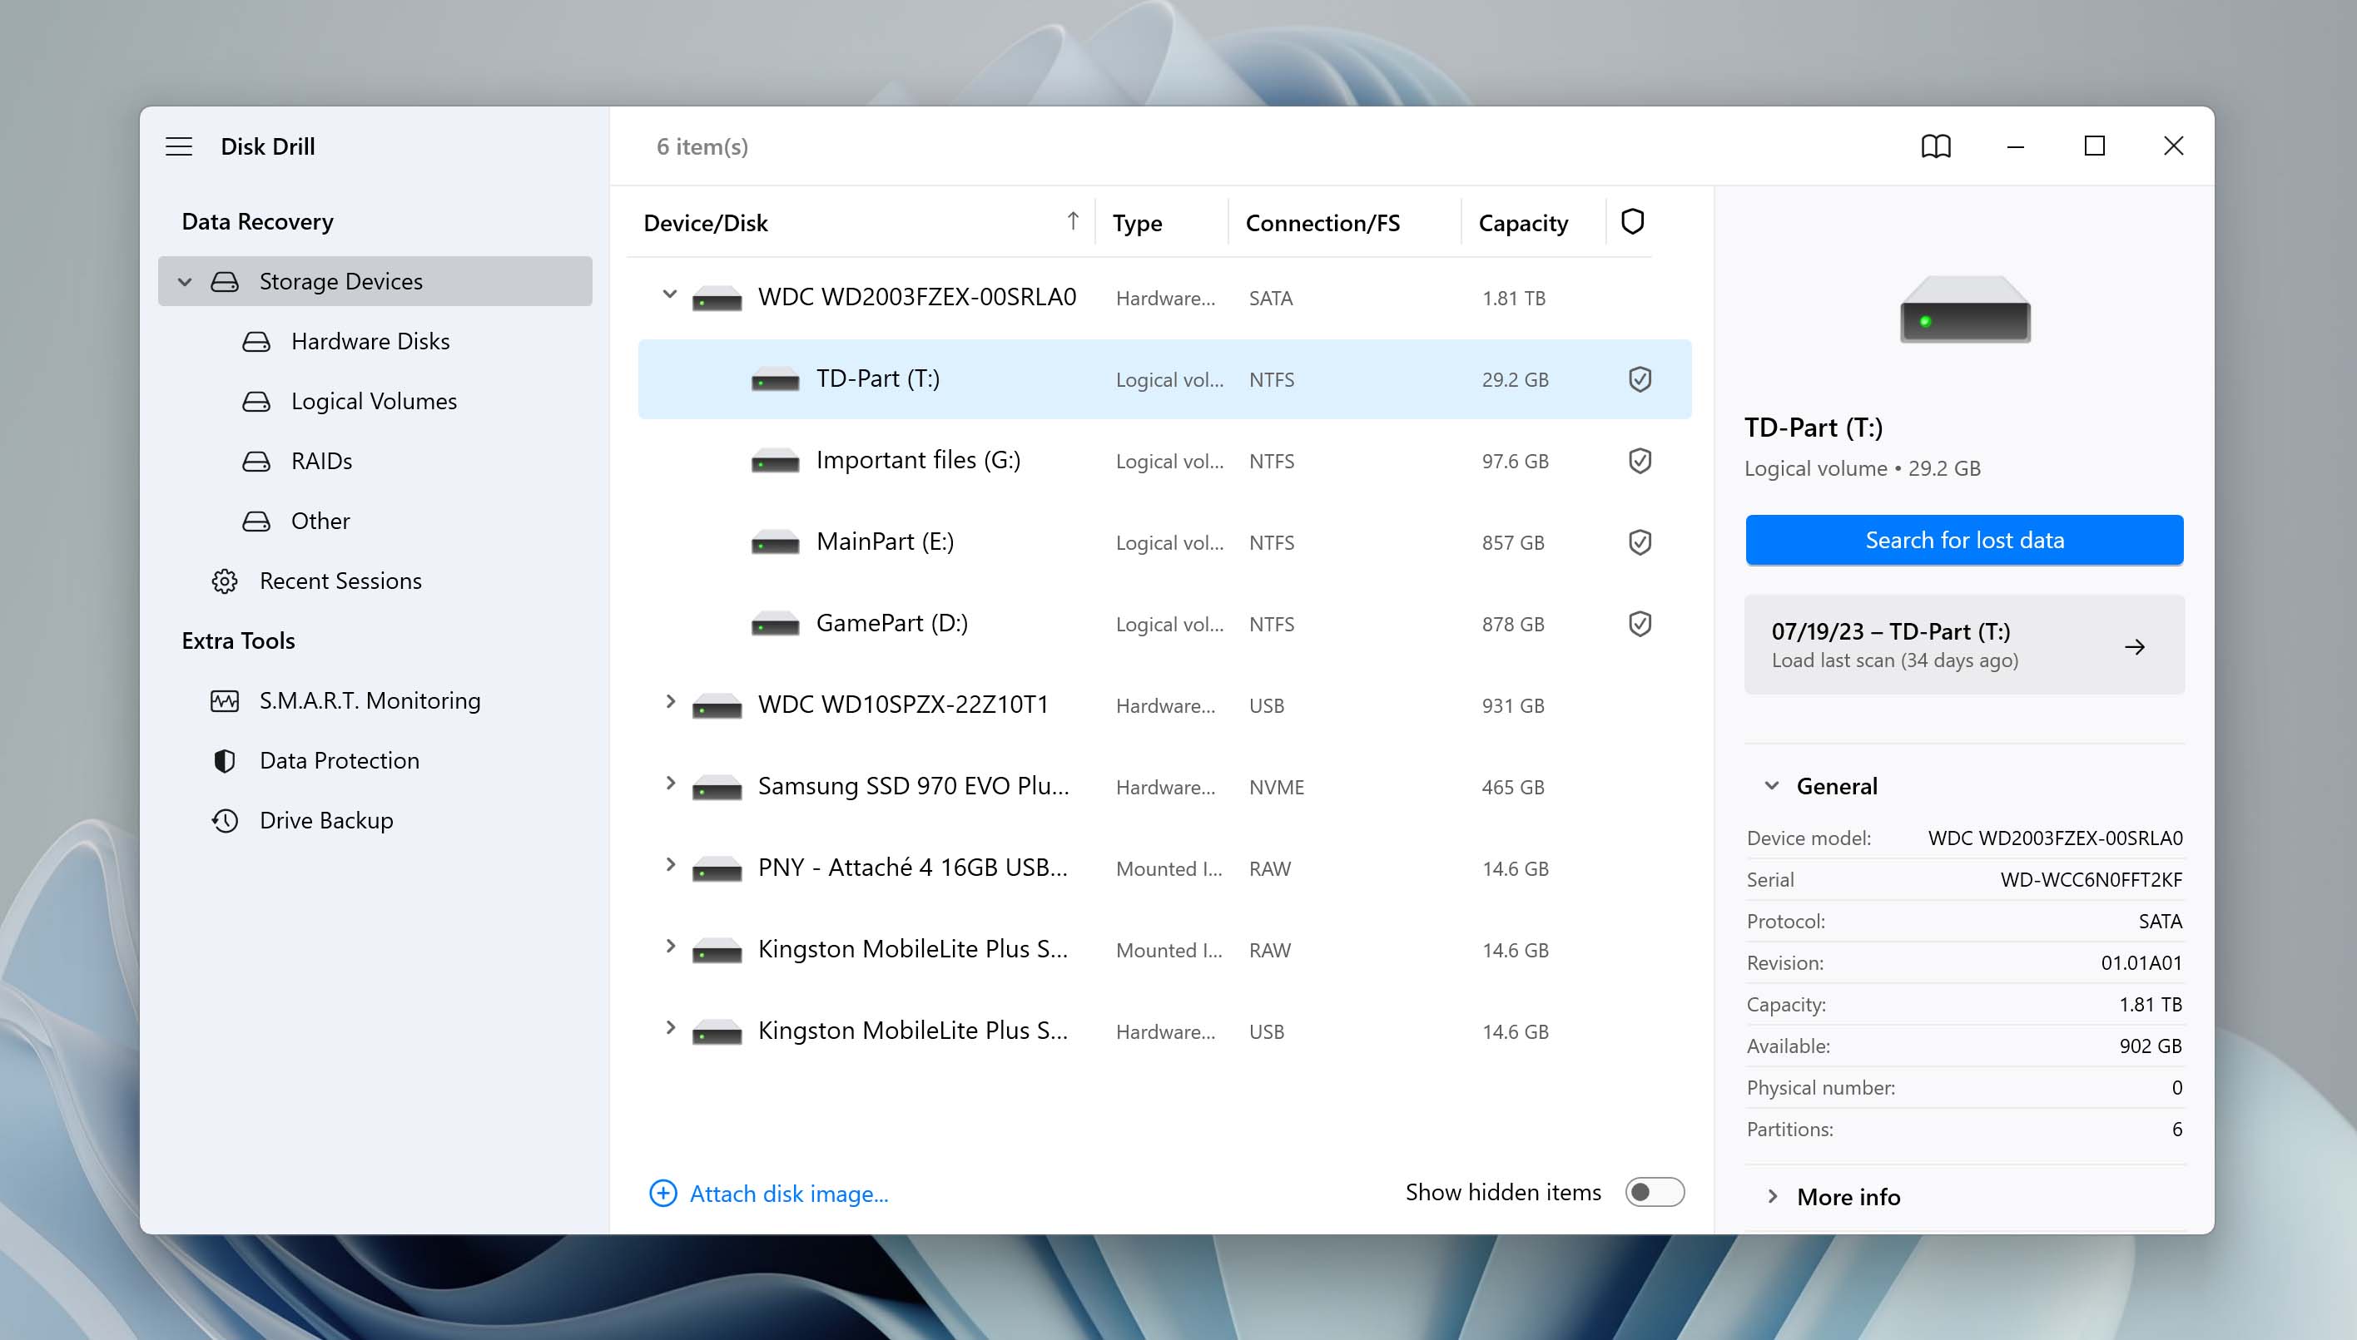The height and width of the screenshot is (1340, 2357).
Task: Expand the Samsung SSD 970 EVO Plus row
Action: tap(668, 785)
